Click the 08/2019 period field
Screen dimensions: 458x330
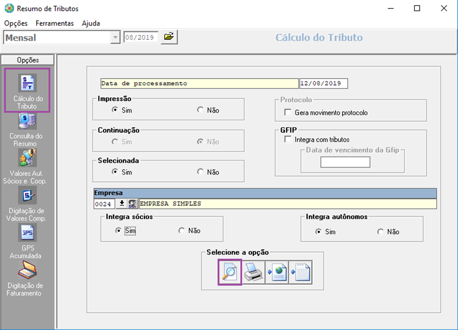coord(141,37)
